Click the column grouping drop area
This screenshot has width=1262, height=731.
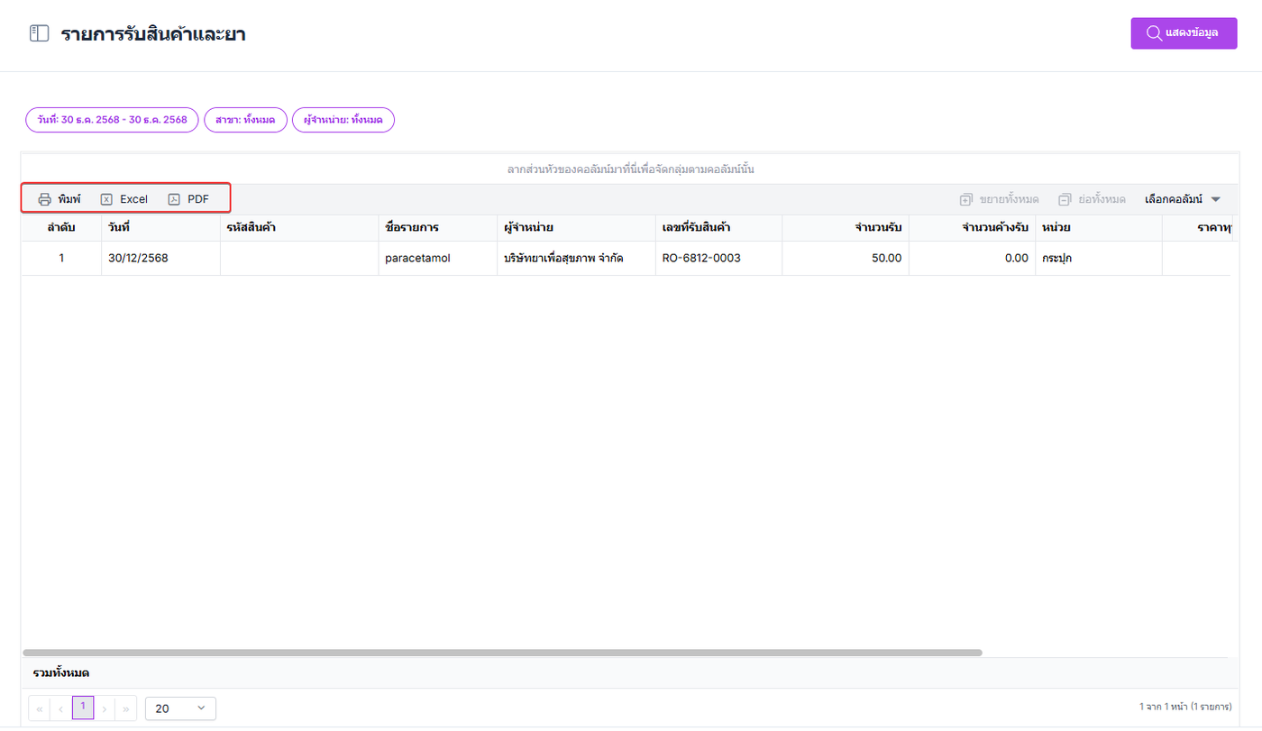[x=630, y=169]
